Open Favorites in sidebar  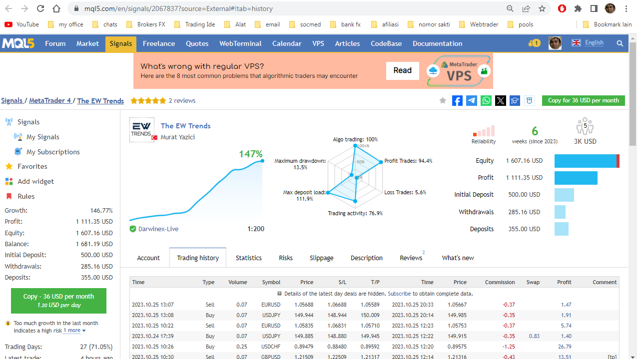tap(32, 166)
